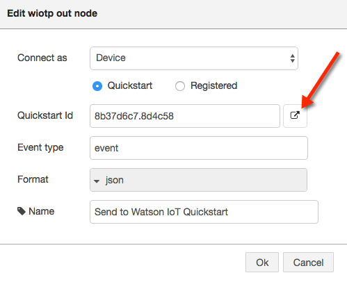Screen dimensions: 347x282
Task: Click the Event type label
Action: click(40, 148)
